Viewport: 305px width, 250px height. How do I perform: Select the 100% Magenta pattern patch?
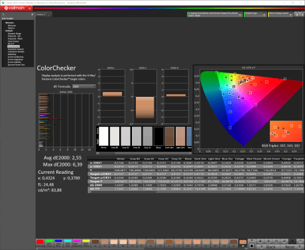[x=77, y=243]
